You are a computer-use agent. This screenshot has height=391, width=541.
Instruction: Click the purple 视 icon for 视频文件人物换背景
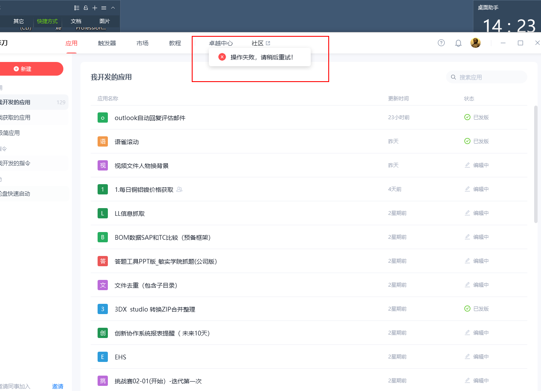103,165
